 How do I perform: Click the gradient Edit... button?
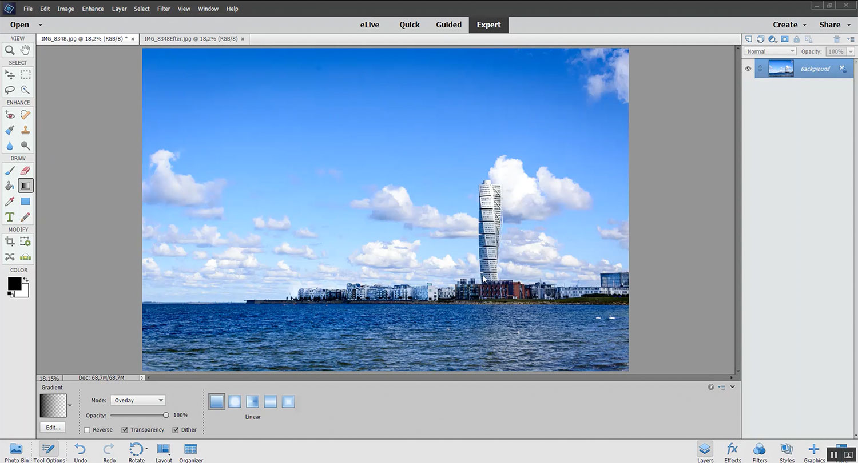click(53, 427)
